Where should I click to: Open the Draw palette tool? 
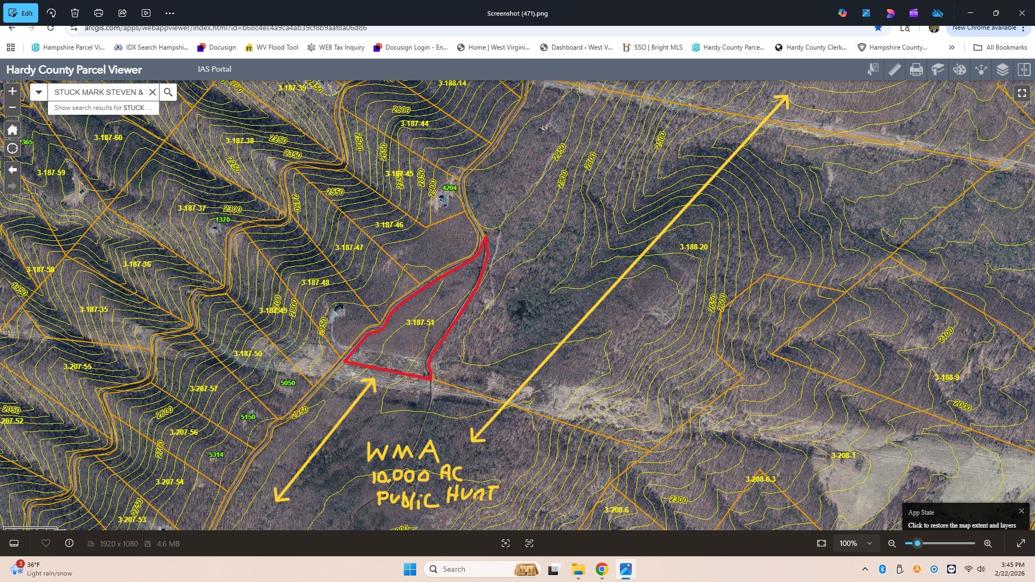coord(959,70)
